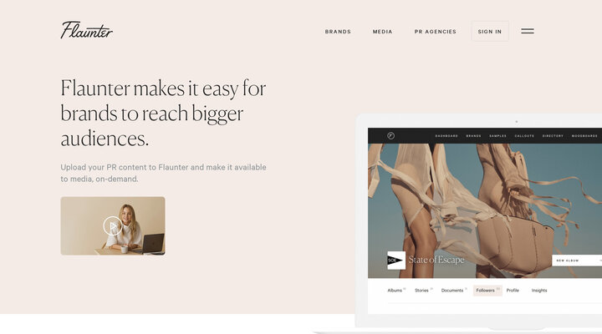The image size is (602, 334).
Task: Switch to the Stories tab
Action: tap(423, 291)
